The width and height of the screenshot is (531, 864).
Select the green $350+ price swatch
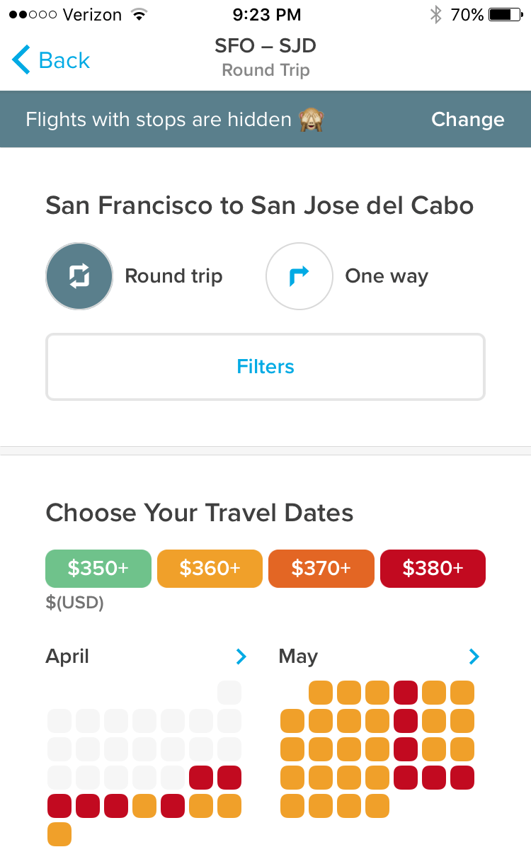98,568
